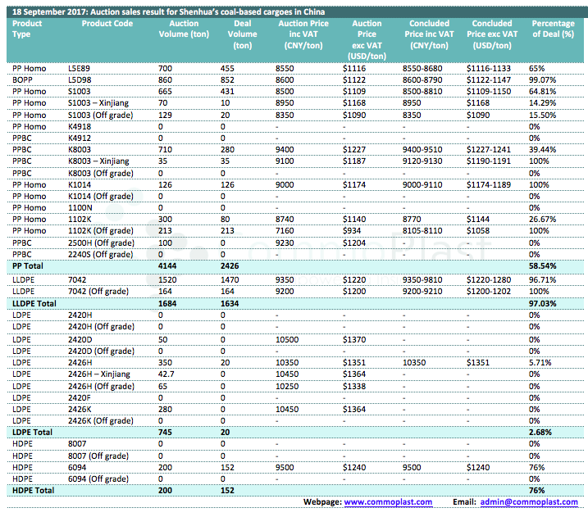The width and height of the screenshot is (588, 517).
Task: Click the 26.67% deal percentage
Action: (x=542, y=219)
